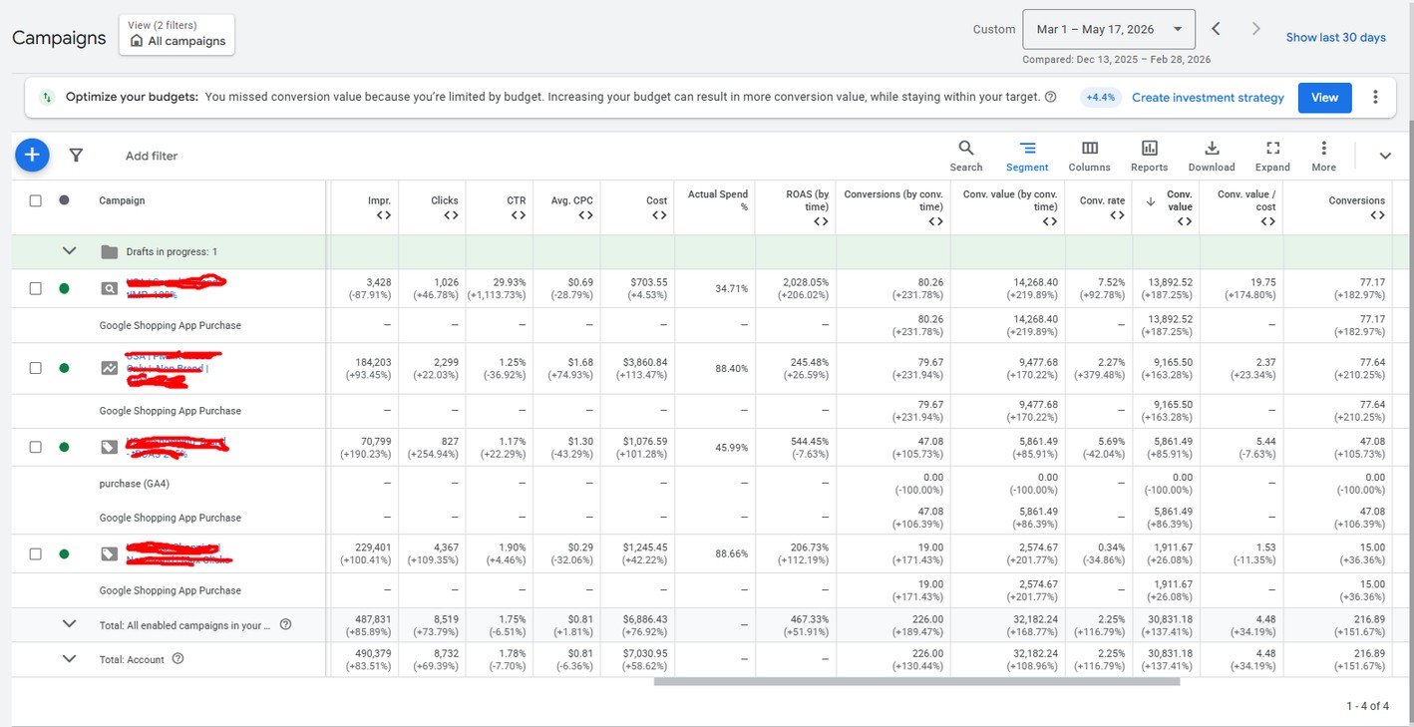Expand the Clicks column arrows

[451, 215]
